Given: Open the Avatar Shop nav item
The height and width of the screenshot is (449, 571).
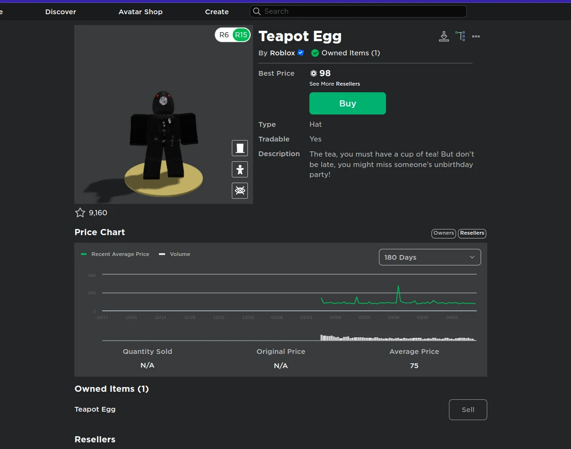Looking at the screenshot, I should coord(141,12).
